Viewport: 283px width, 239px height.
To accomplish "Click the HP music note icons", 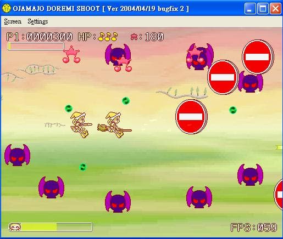I will (108, 37).
